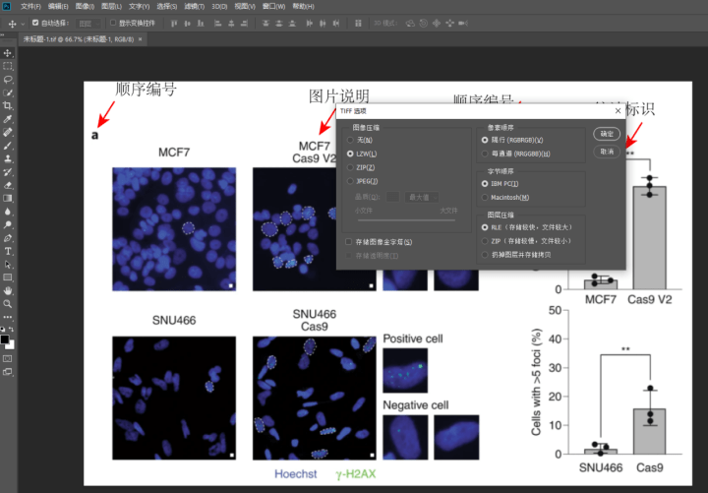
Task: Click the 确定 button in TIFF dialog
Action: pos(607,134)
